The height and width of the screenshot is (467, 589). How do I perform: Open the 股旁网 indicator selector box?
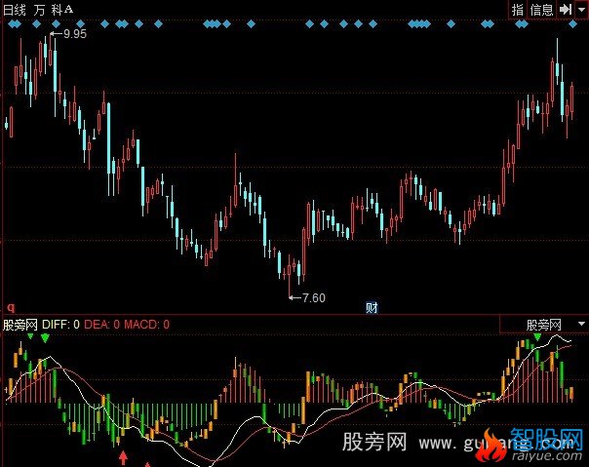(x=543, y=325)
